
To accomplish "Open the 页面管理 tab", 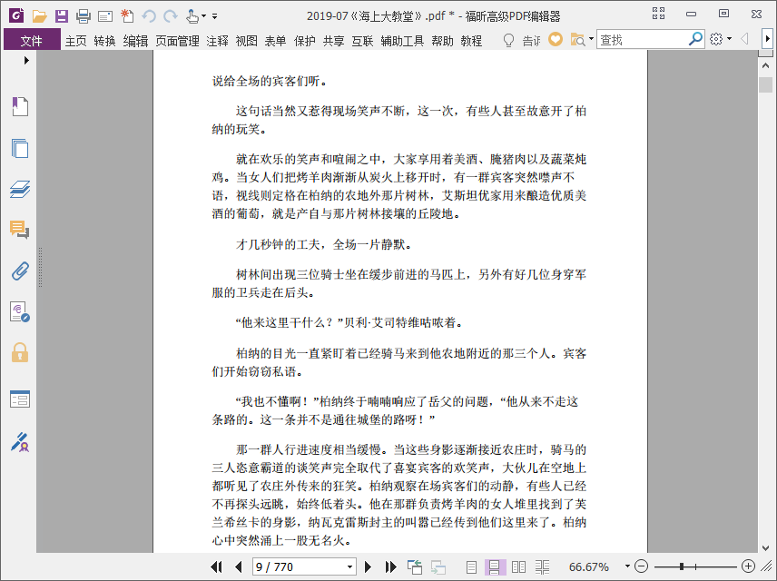I will (x=177, y=41).
